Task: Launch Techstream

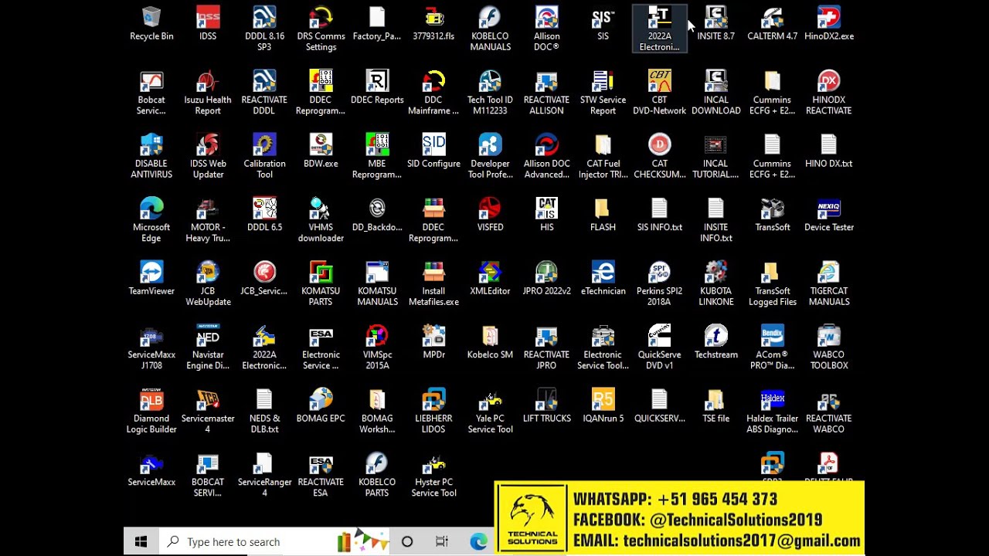Action: [x=715, y=342]
